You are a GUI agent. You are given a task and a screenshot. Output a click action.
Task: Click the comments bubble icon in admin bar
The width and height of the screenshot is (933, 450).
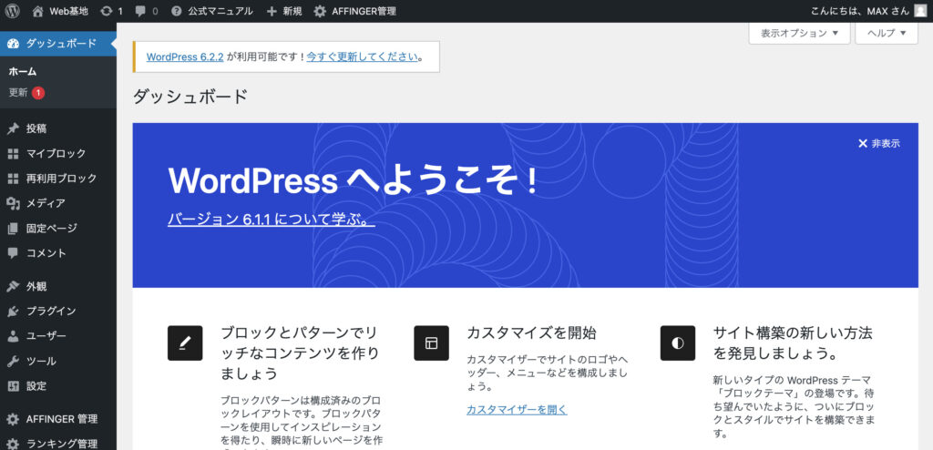pos(141,11)
